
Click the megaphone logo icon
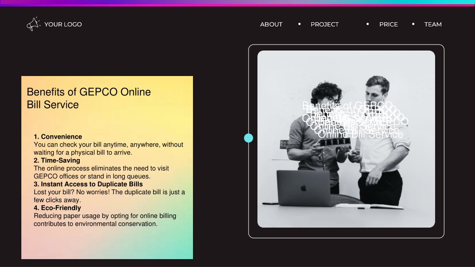point(33,24)
